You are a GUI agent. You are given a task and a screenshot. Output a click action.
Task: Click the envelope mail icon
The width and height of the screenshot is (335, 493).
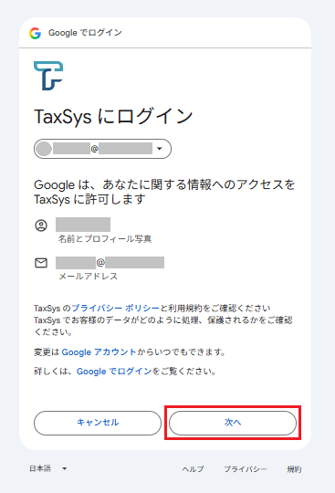click(41, 263)
